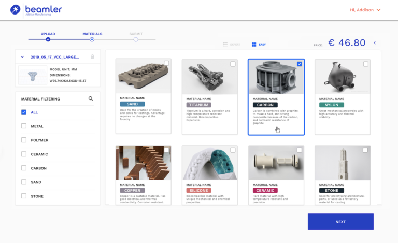Select the Stone material card checkbox
This screenshot has height=243, width=398.
(365, 150)
